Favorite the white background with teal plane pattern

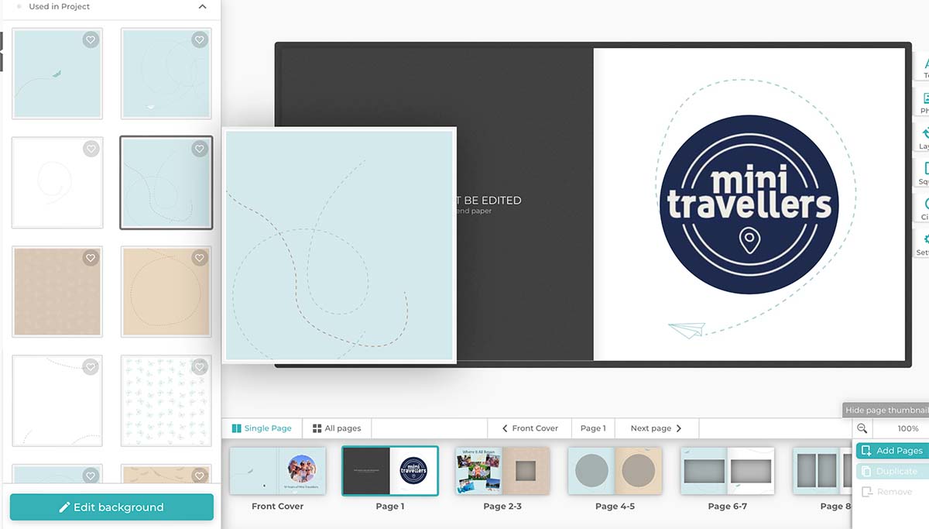(200, 367)
